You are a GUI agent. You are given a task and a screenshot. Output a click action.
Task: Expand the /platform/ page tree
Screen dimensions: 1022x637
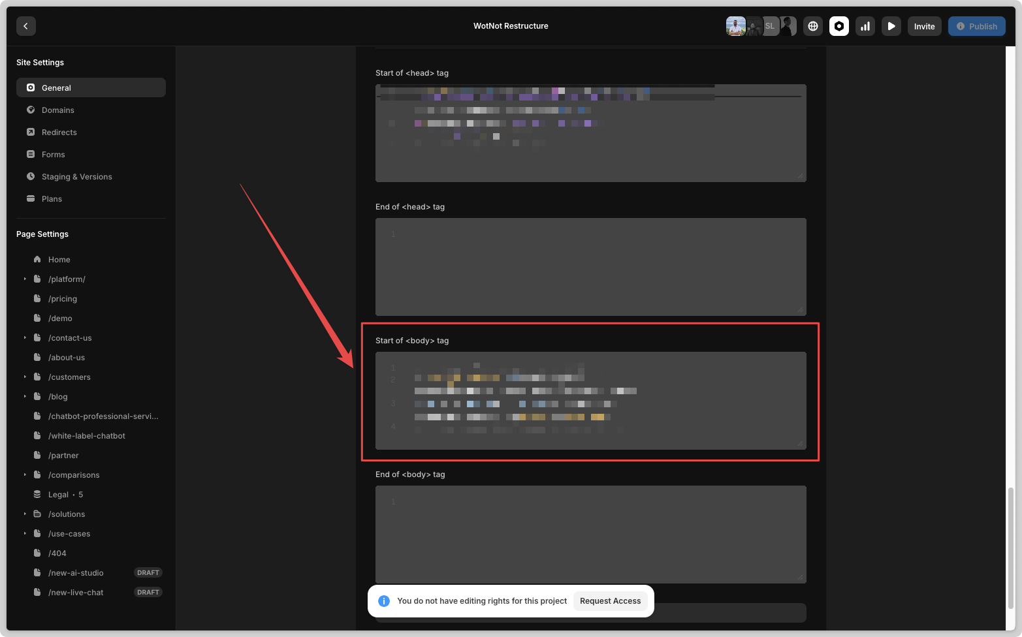click(25, 279)
